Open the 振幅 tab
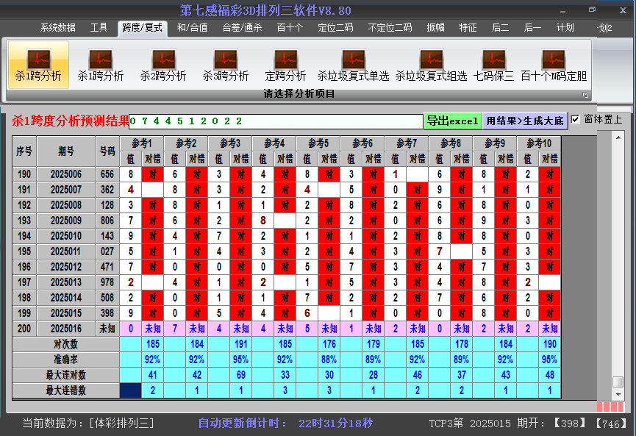 point(435,28)
